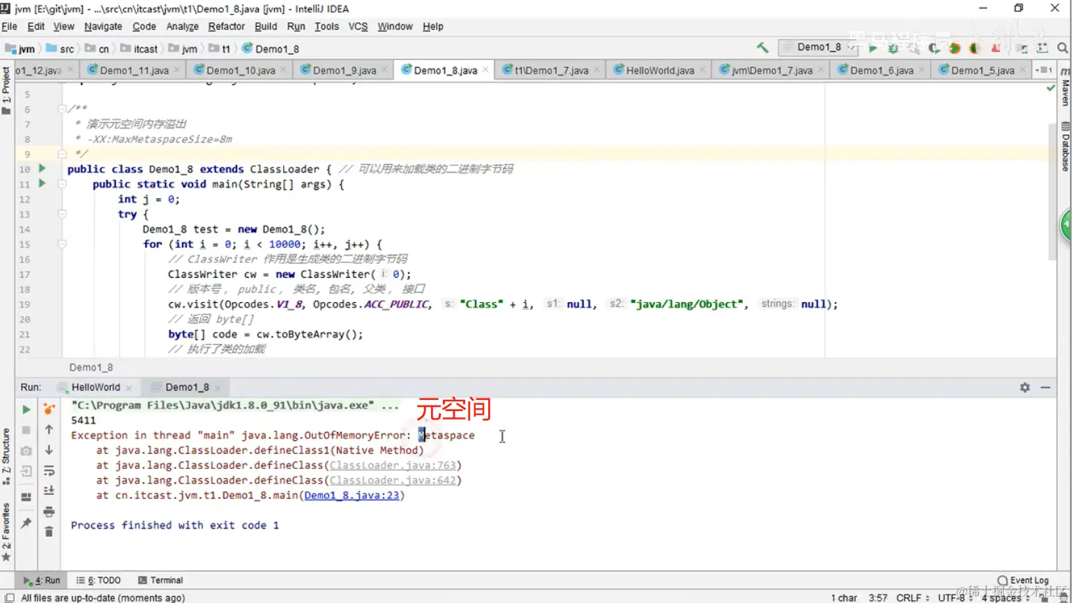Click the up arrow for previous stack frame
Image resolution: width=1072 pixels, height=603 pixels.
coord(49,430)
